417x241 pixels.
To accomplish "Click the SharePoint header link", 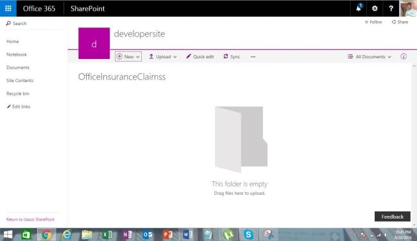I will pos(87,8).
